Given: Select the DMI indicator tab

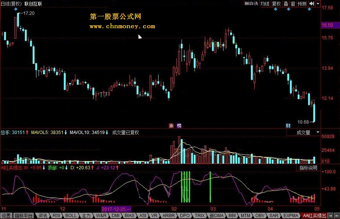Looking at the screenshot, I should coord(115,216).
